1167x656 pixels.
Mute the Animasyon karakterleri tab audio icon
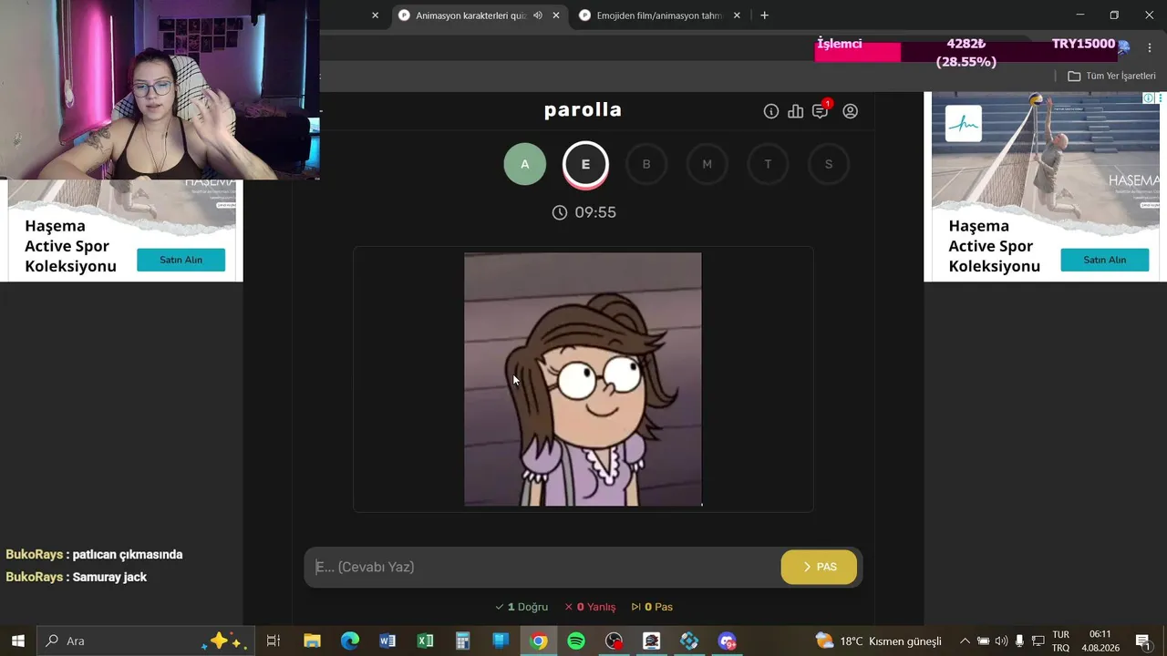(x=538, y=15)
